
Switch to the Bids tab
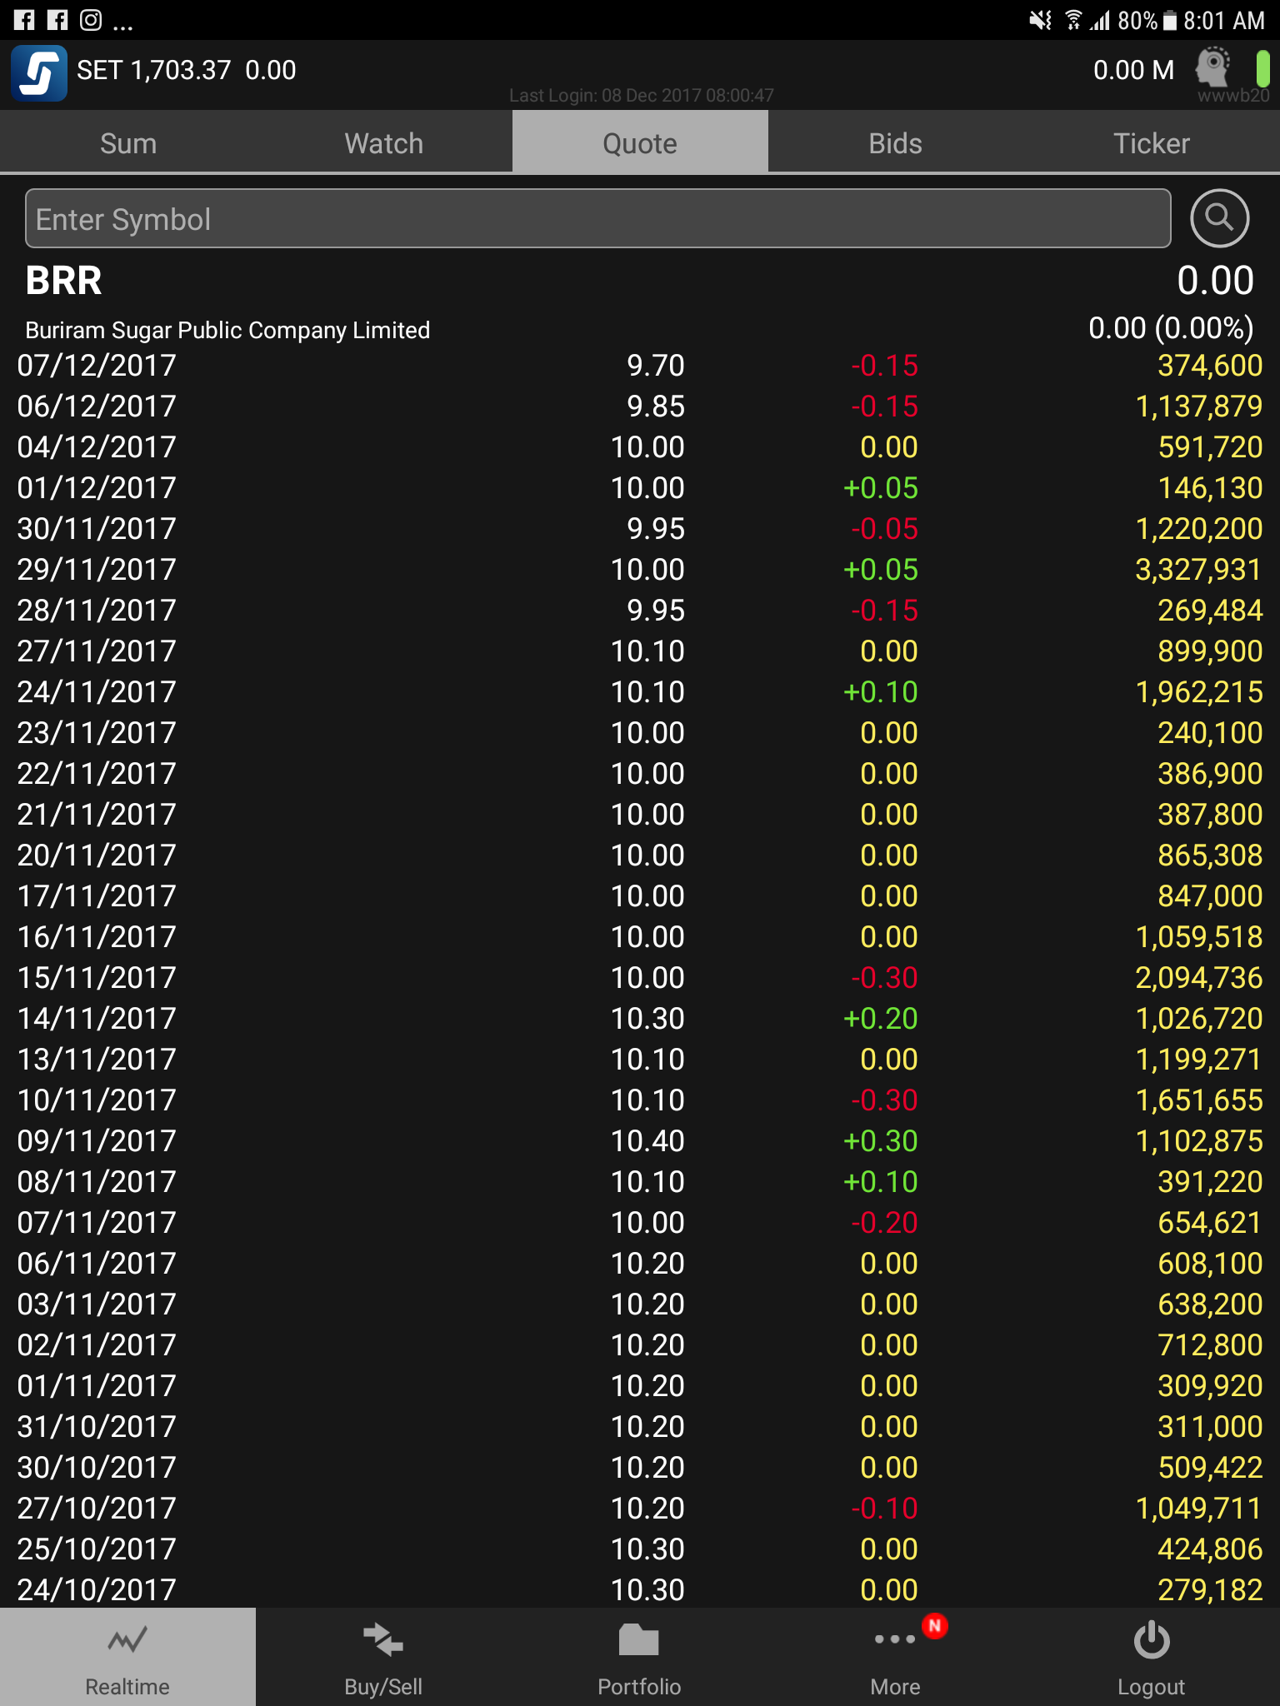point(896,143)
